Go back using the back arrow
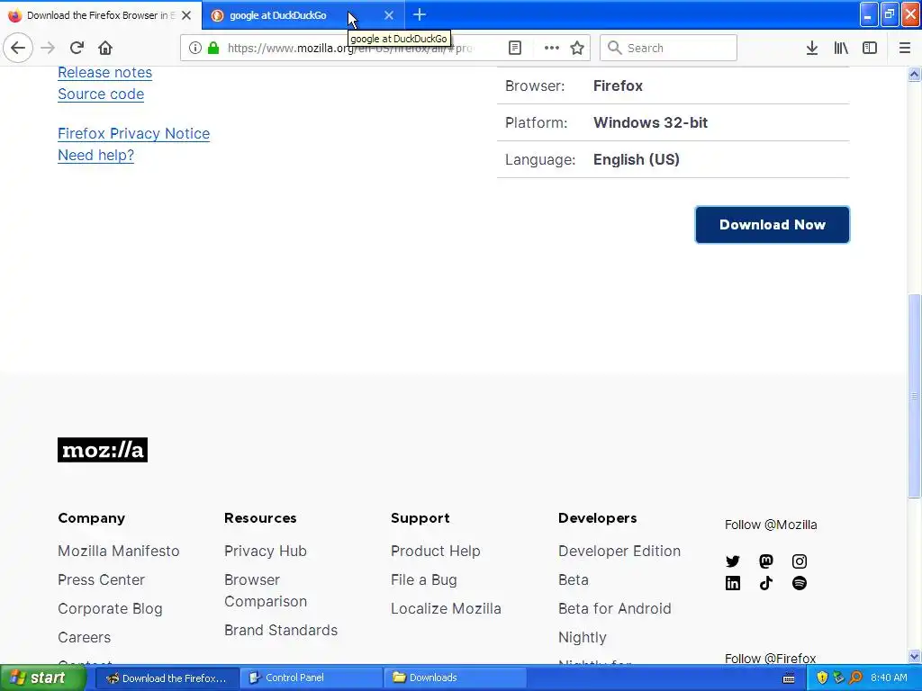This screenshot has height=691, width=922. (18, 48)
